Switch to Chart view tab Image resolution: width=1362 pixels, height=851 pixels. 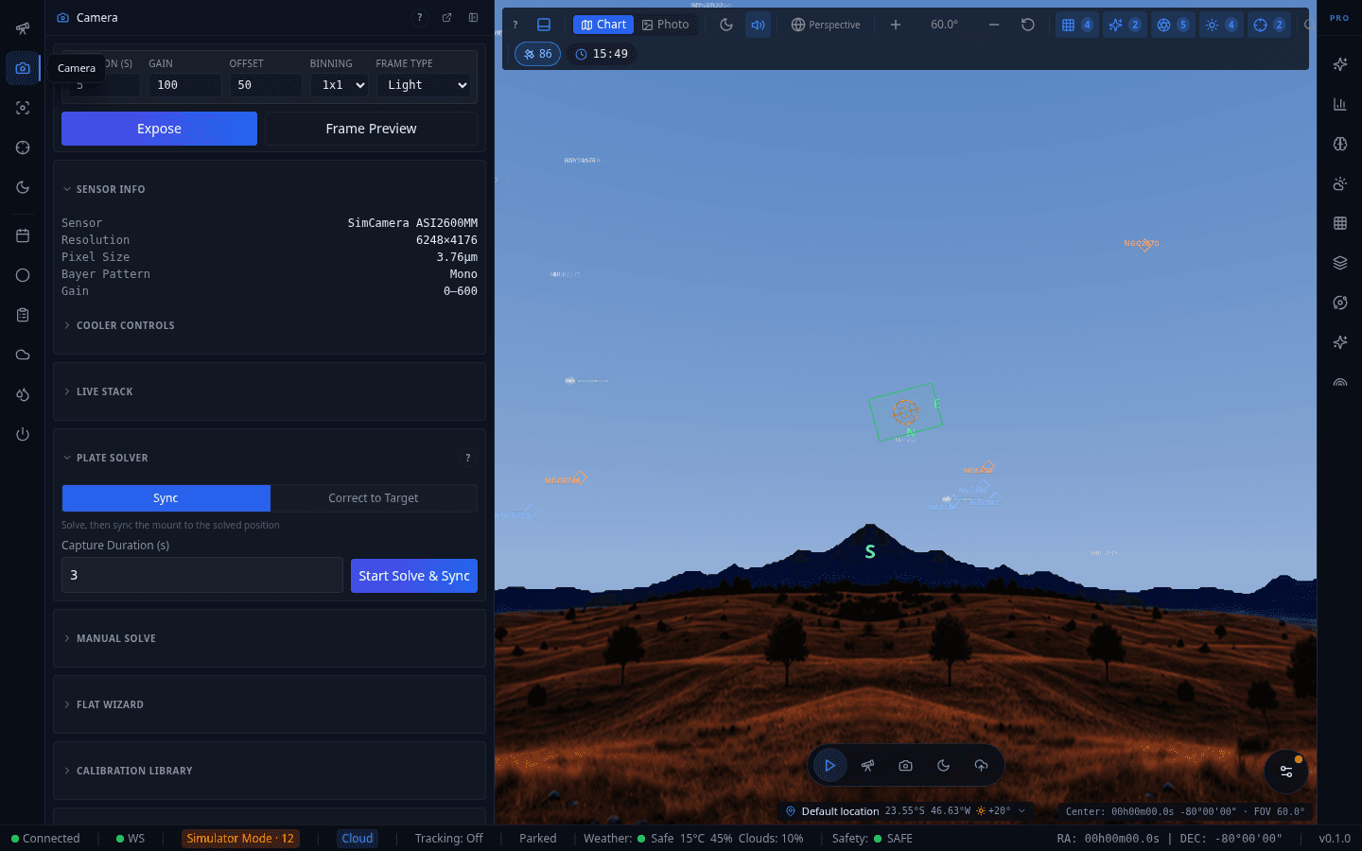(603, 25)
